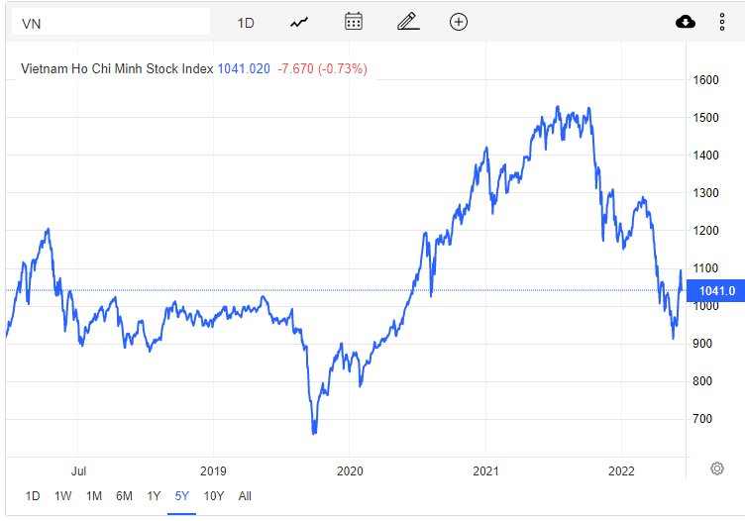The width and height of the screenshot is (745, 521).
Task: Open the three-dot more options menu
Action: [x=721, y=22]
